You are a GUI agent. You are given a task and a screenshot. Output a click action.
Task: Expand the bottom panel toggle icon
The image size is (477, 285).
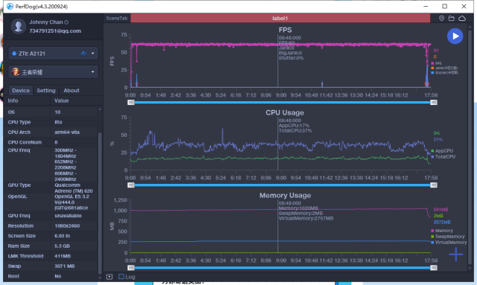[x=109, y=277]
